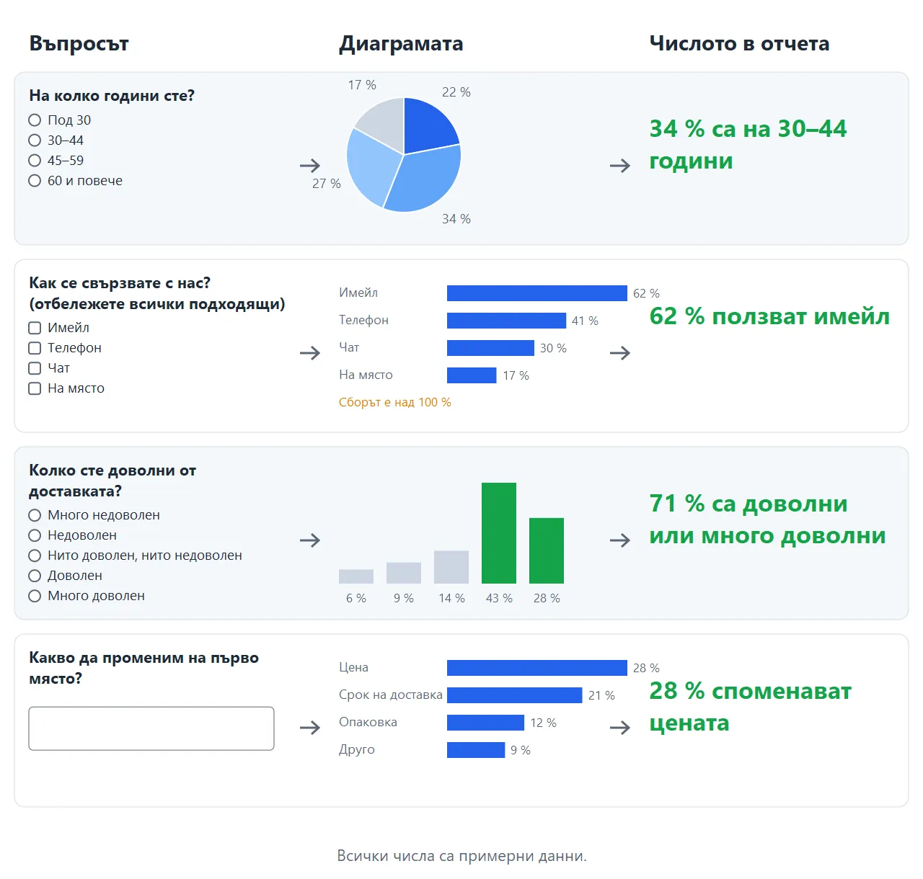Check the "Телефон" checkbox

click(x=35, y=348)
